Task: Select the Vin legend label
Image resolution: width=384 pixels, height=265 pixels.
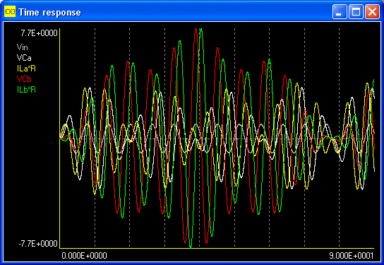Action: (23, 47)
